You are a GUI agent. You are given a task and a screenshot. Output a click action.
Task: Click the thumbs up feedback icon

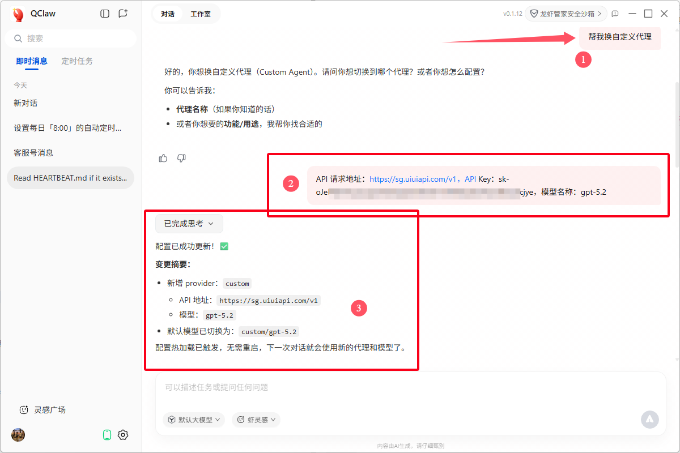pos(163,158)
